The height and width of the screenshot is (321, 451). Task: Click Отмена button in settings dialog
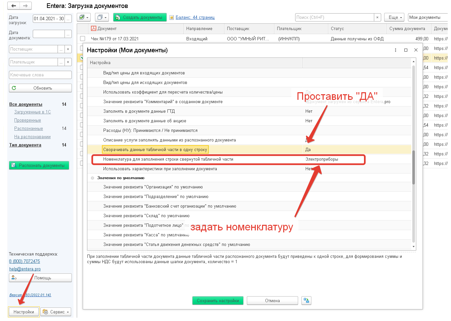tap(272, 301)
